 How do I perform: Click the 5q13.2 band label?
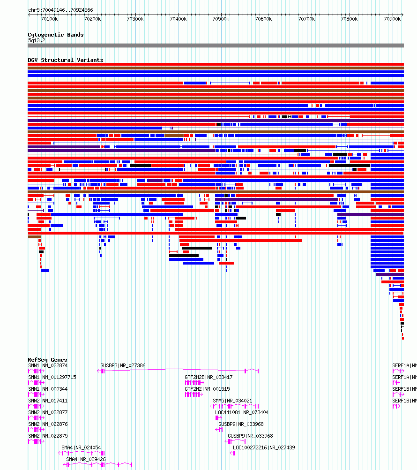[x=37, y=40]
